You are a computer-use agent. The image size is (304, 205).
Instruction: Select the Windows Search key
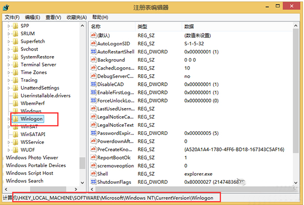click(25, 181)
